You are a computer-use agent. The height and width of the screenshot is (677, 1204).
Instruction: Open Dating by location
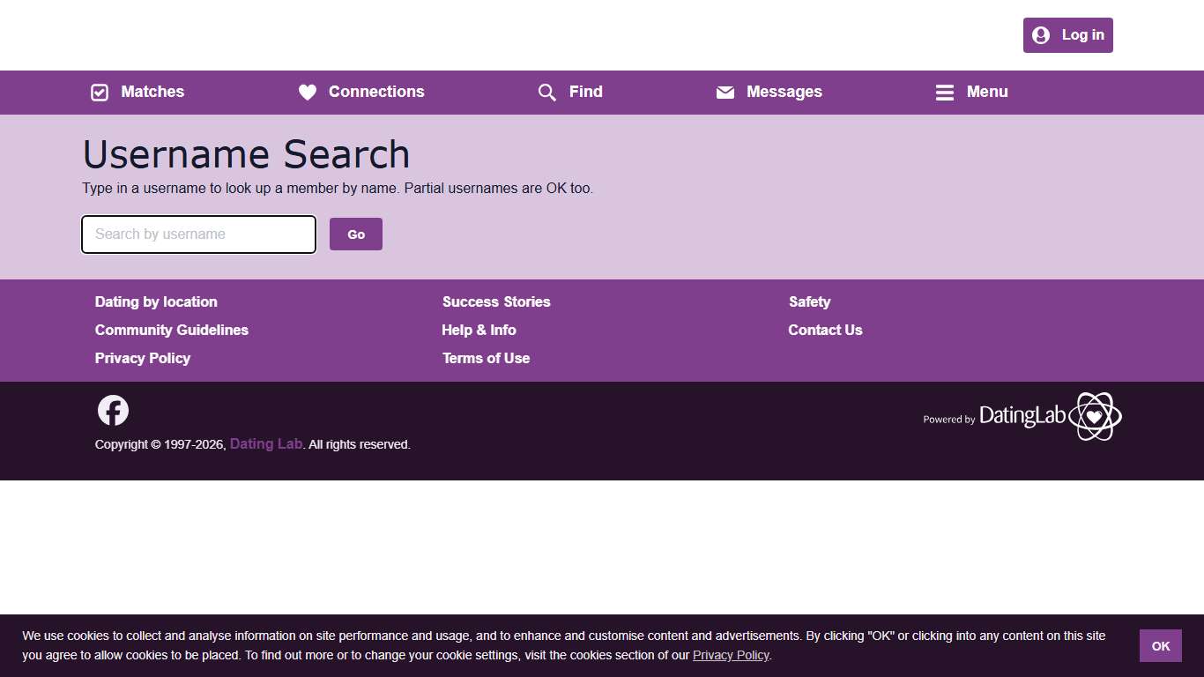tap(156, 301)
